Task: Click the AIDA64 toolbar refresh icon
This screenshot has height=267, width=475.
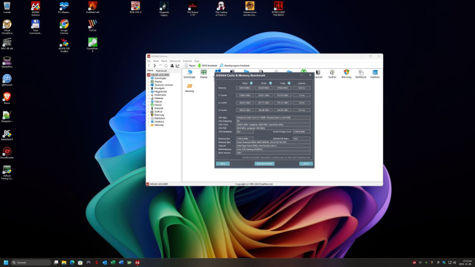Action: (x=166, y=66)
